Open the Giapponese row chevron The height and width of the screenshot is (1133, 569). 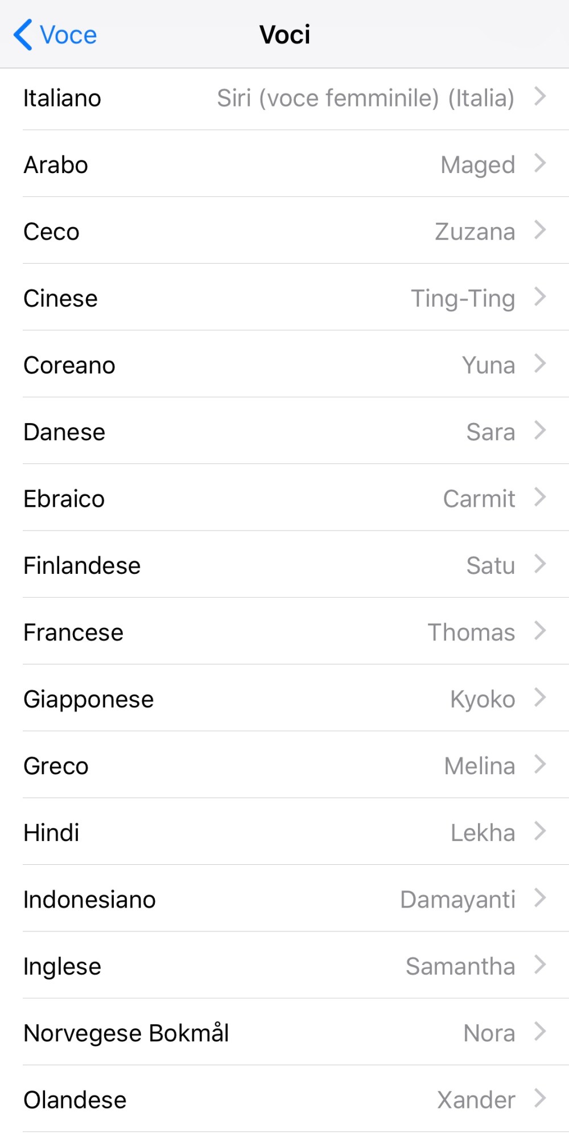(x=540, y=698)
